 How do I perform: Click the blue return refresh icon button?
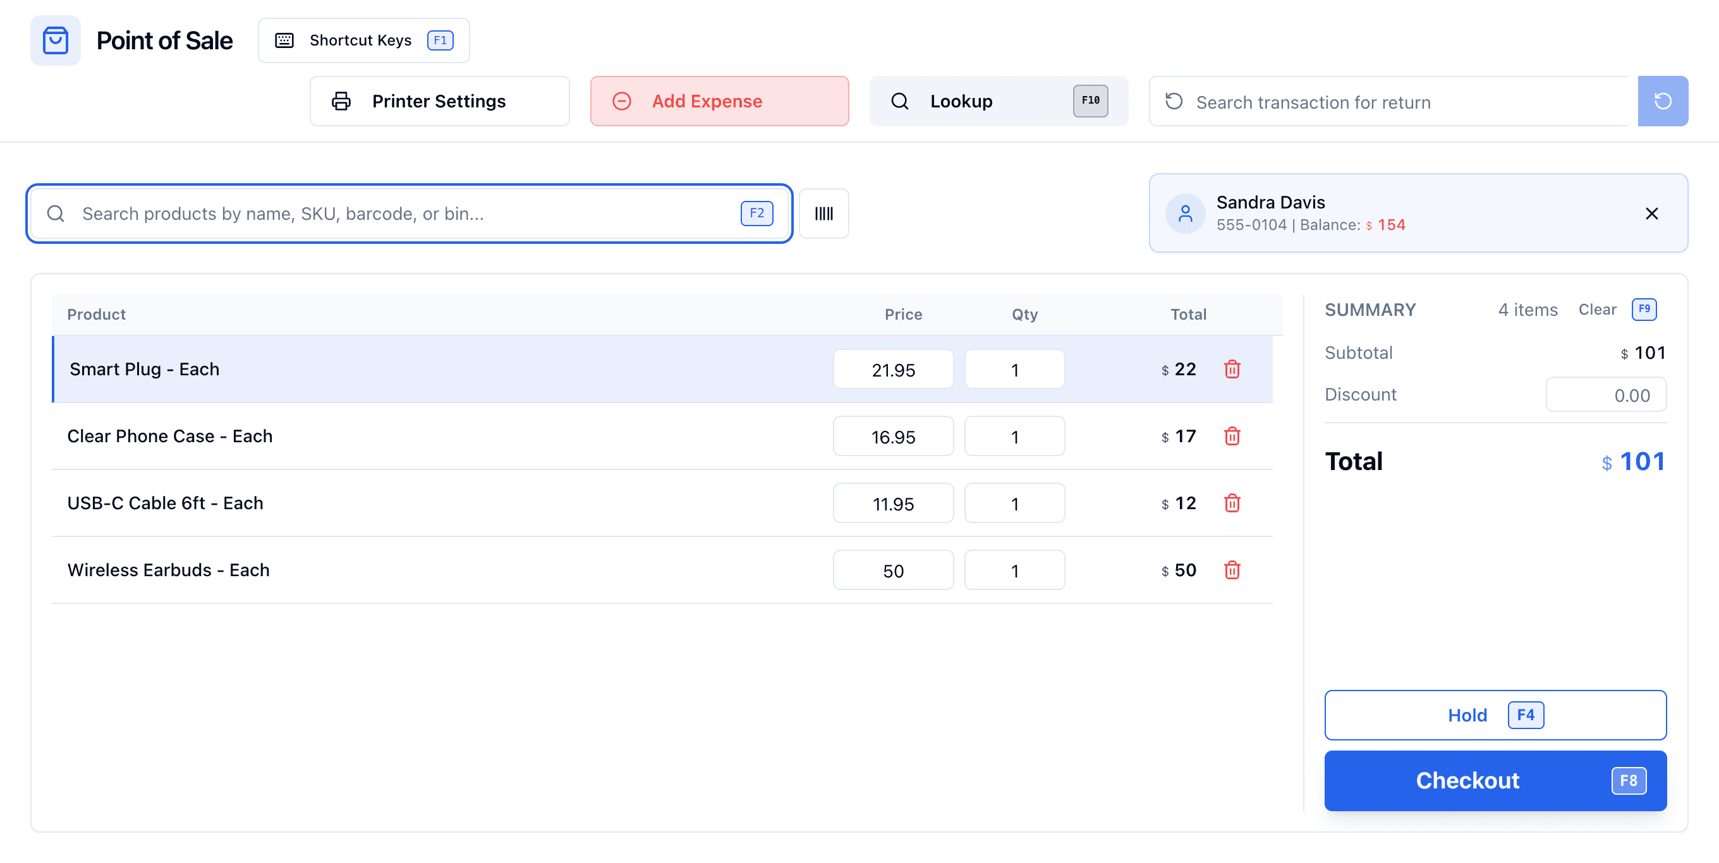tap(1662, 101)
